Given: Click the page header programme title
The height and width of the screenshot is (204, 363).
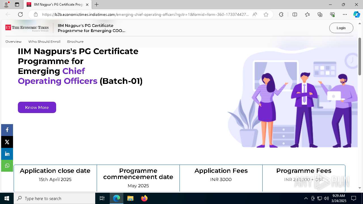Looking at the screenshot, I should point(91,28).
